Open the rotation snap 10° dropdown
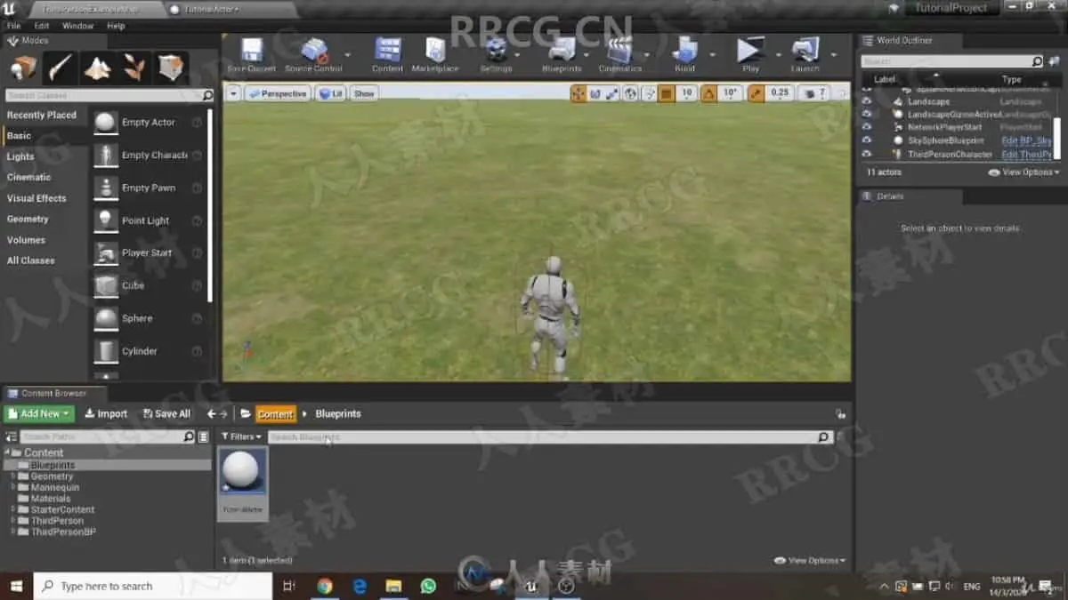The image size is (1068, 600). pyautogui.click(x=730, y=93)
